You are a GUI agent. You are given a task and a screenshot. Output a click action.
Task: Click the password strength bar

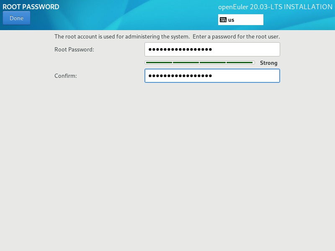200,62
